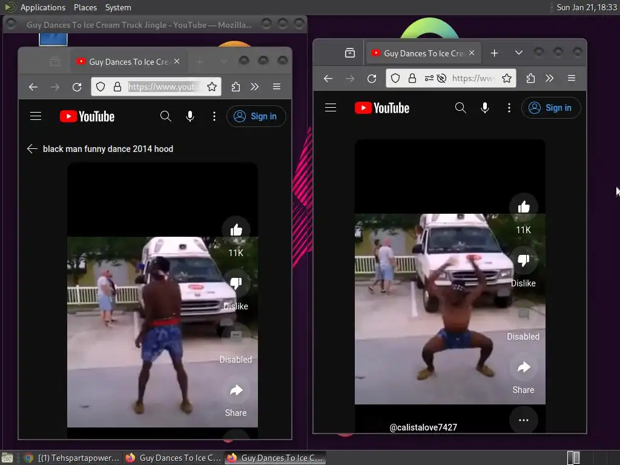Screen dimensions: 620x465
Task: Click the video in left YouTube window
Action: pos(162,332)
